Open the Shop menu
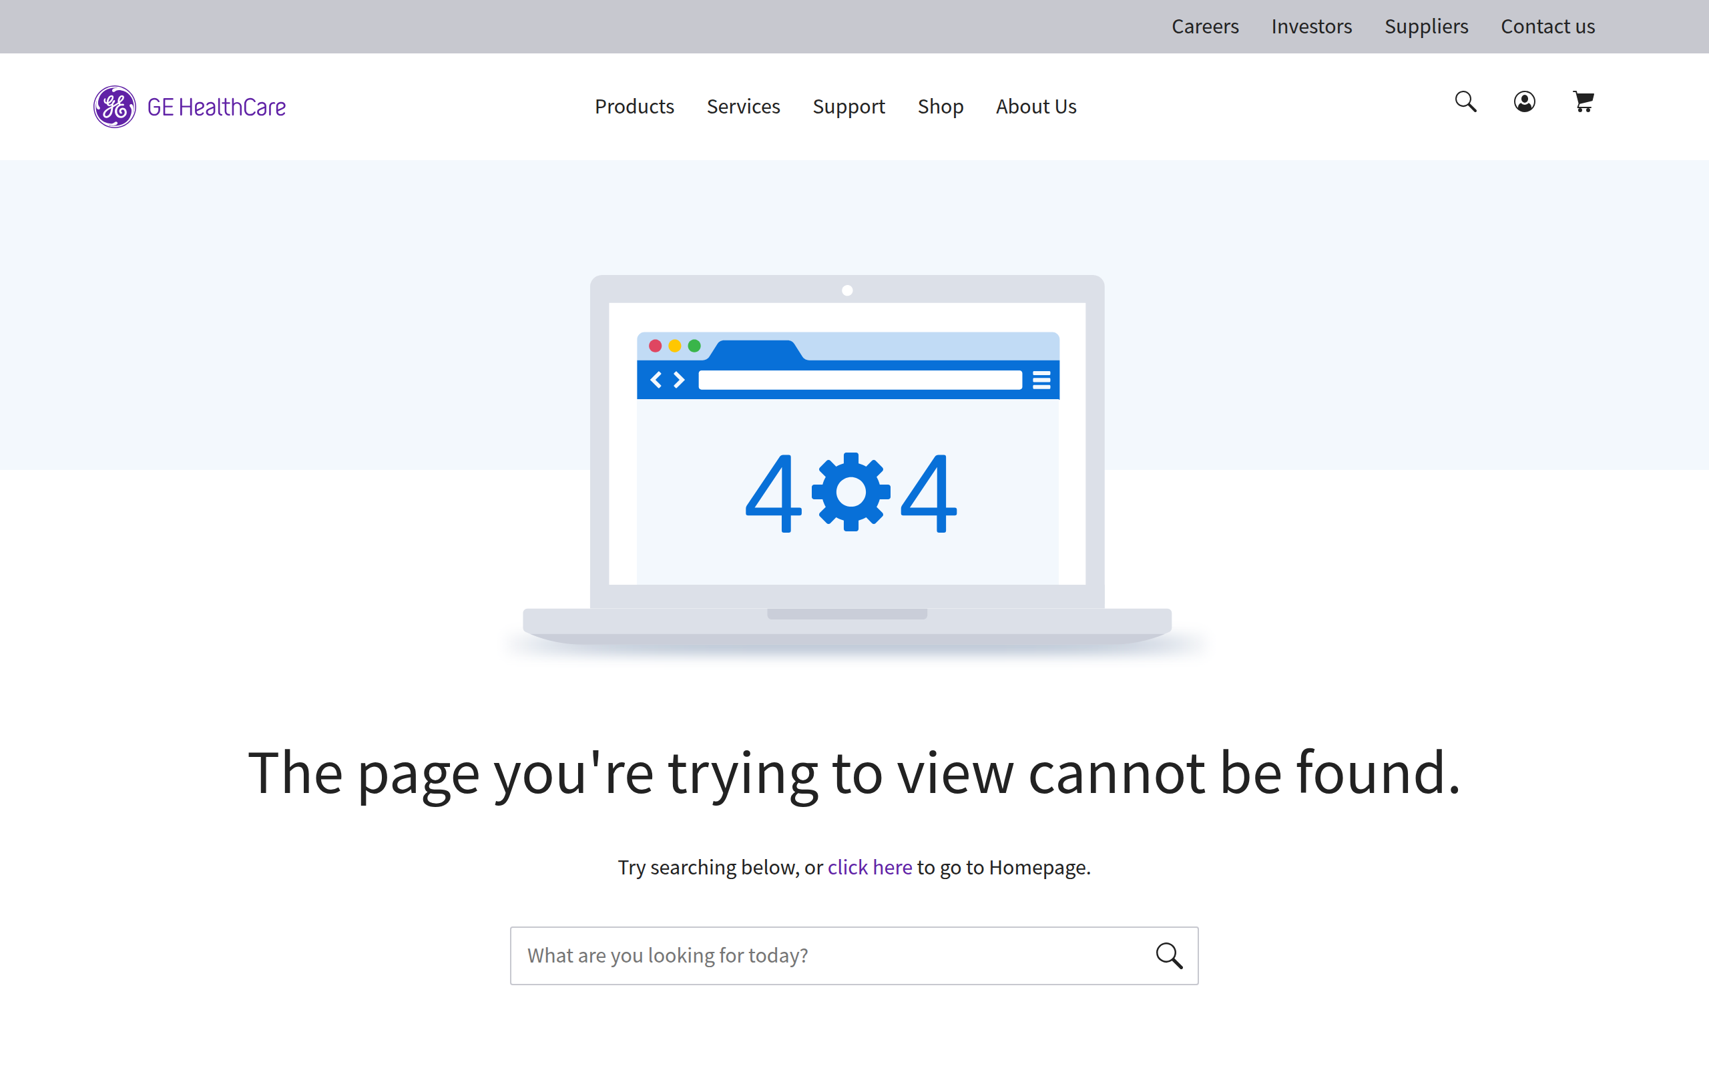The image size is (1709, 1068). pos(940,106)
